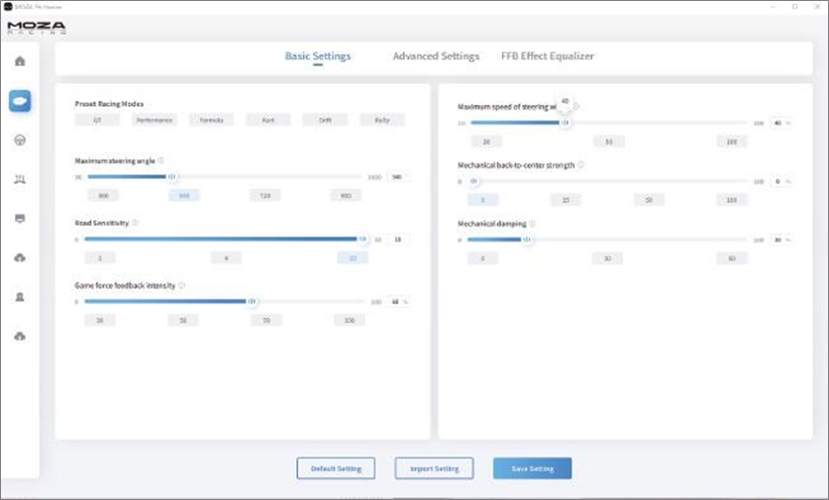The width and height of the screenshot is (829, 500).
Task: Open the dash display icon in sidebar
Action: click(x=20, y=218)
